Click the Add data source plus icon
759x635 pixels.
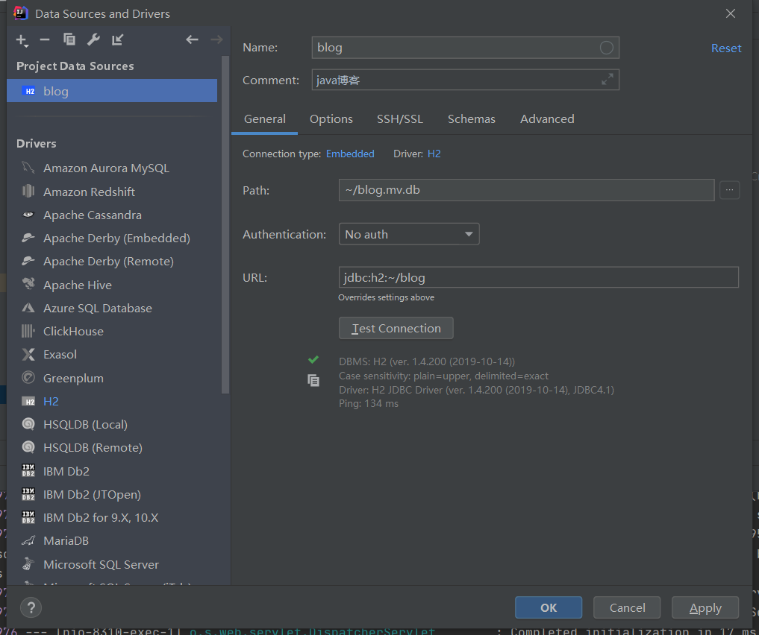(22, 40)
